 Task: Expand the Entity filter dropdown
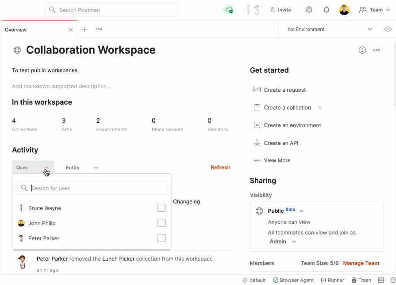pos(82,168)
